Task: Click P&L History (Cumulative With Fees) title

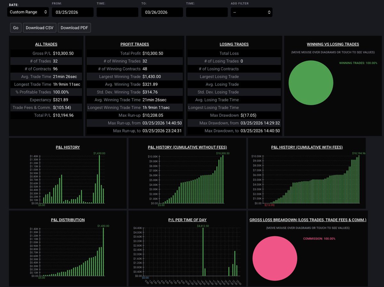Action: pyautogui.click(x=307, y=147)
